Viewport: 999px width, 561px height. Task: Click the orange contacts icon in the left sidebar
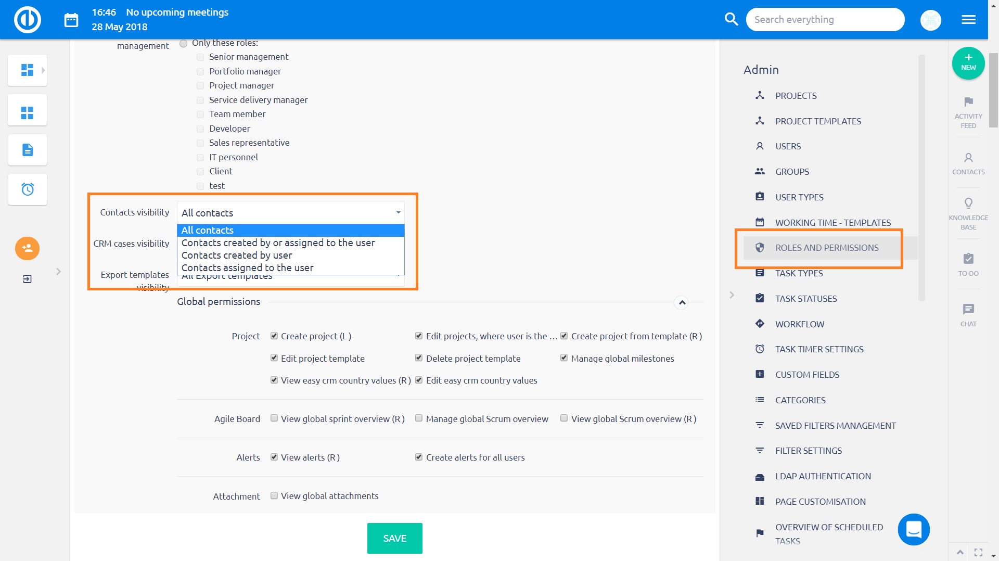click(x=27, y=249)
